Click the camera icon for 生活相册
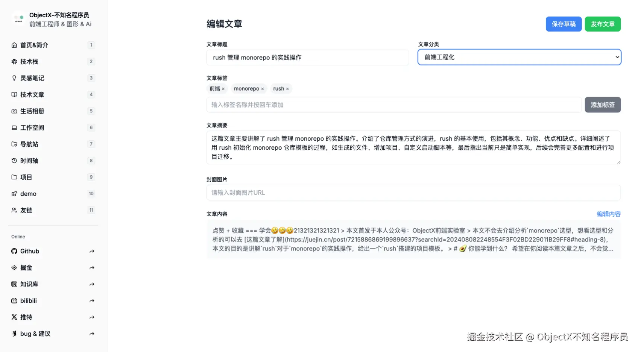This screenshot has width=638, height=352. pyautogui.click(x=14, y=111)
